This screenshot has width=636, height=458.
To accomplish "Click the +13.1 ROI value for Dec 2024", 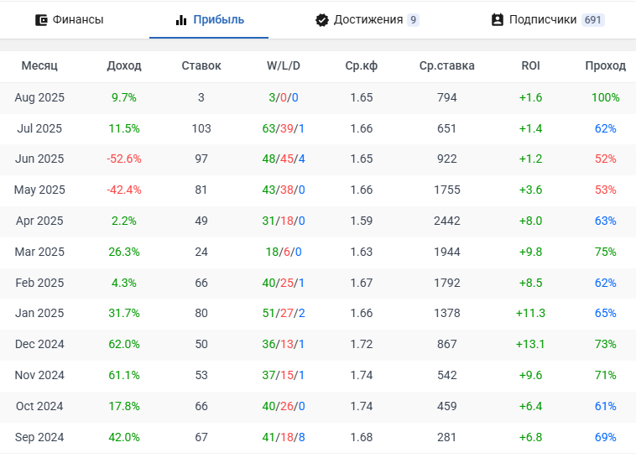I will (530, 344).
